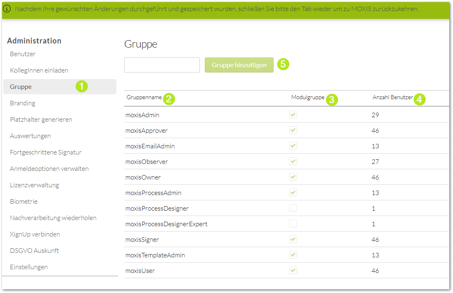Sort by Gruppenname column header

tap(144, 98)
